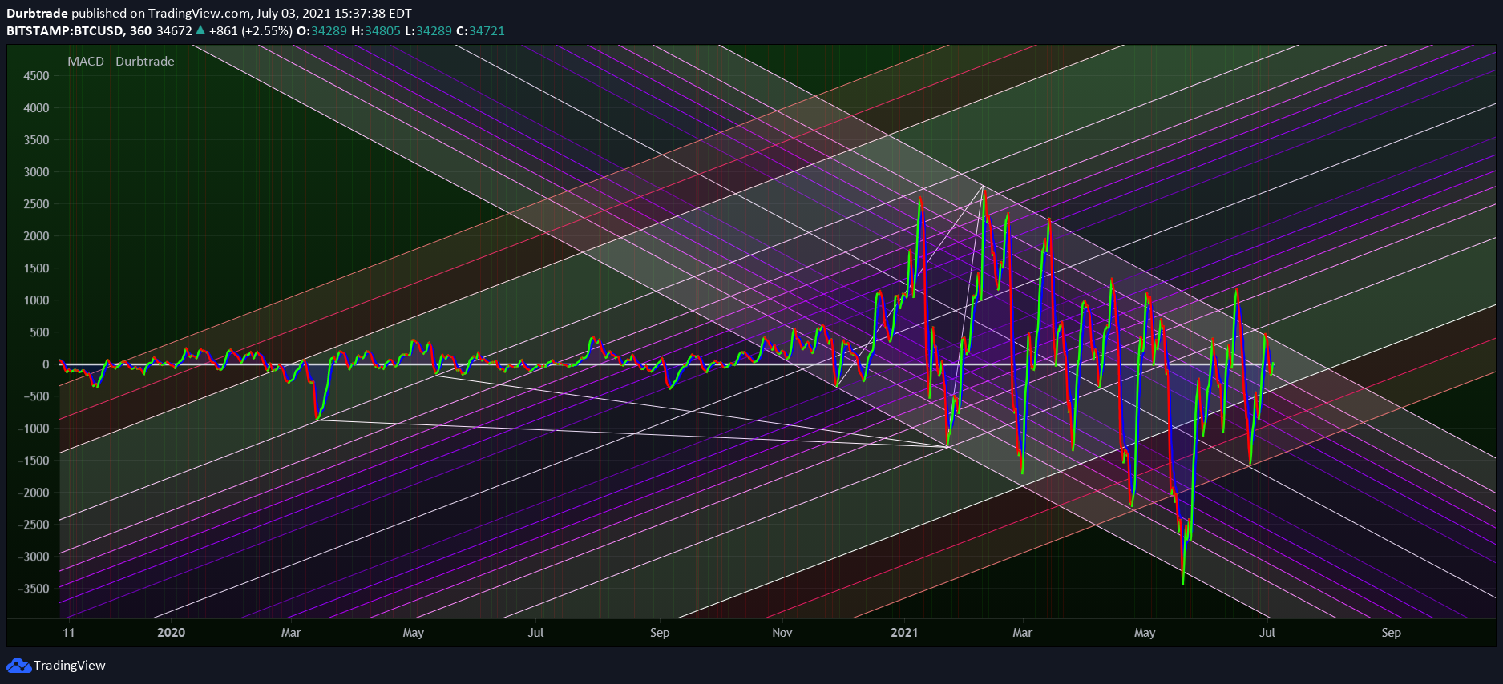Screen dimensions: 1503x684
Task: Click the '2021' year label on time axis
Action: click(x=904, y=633)
